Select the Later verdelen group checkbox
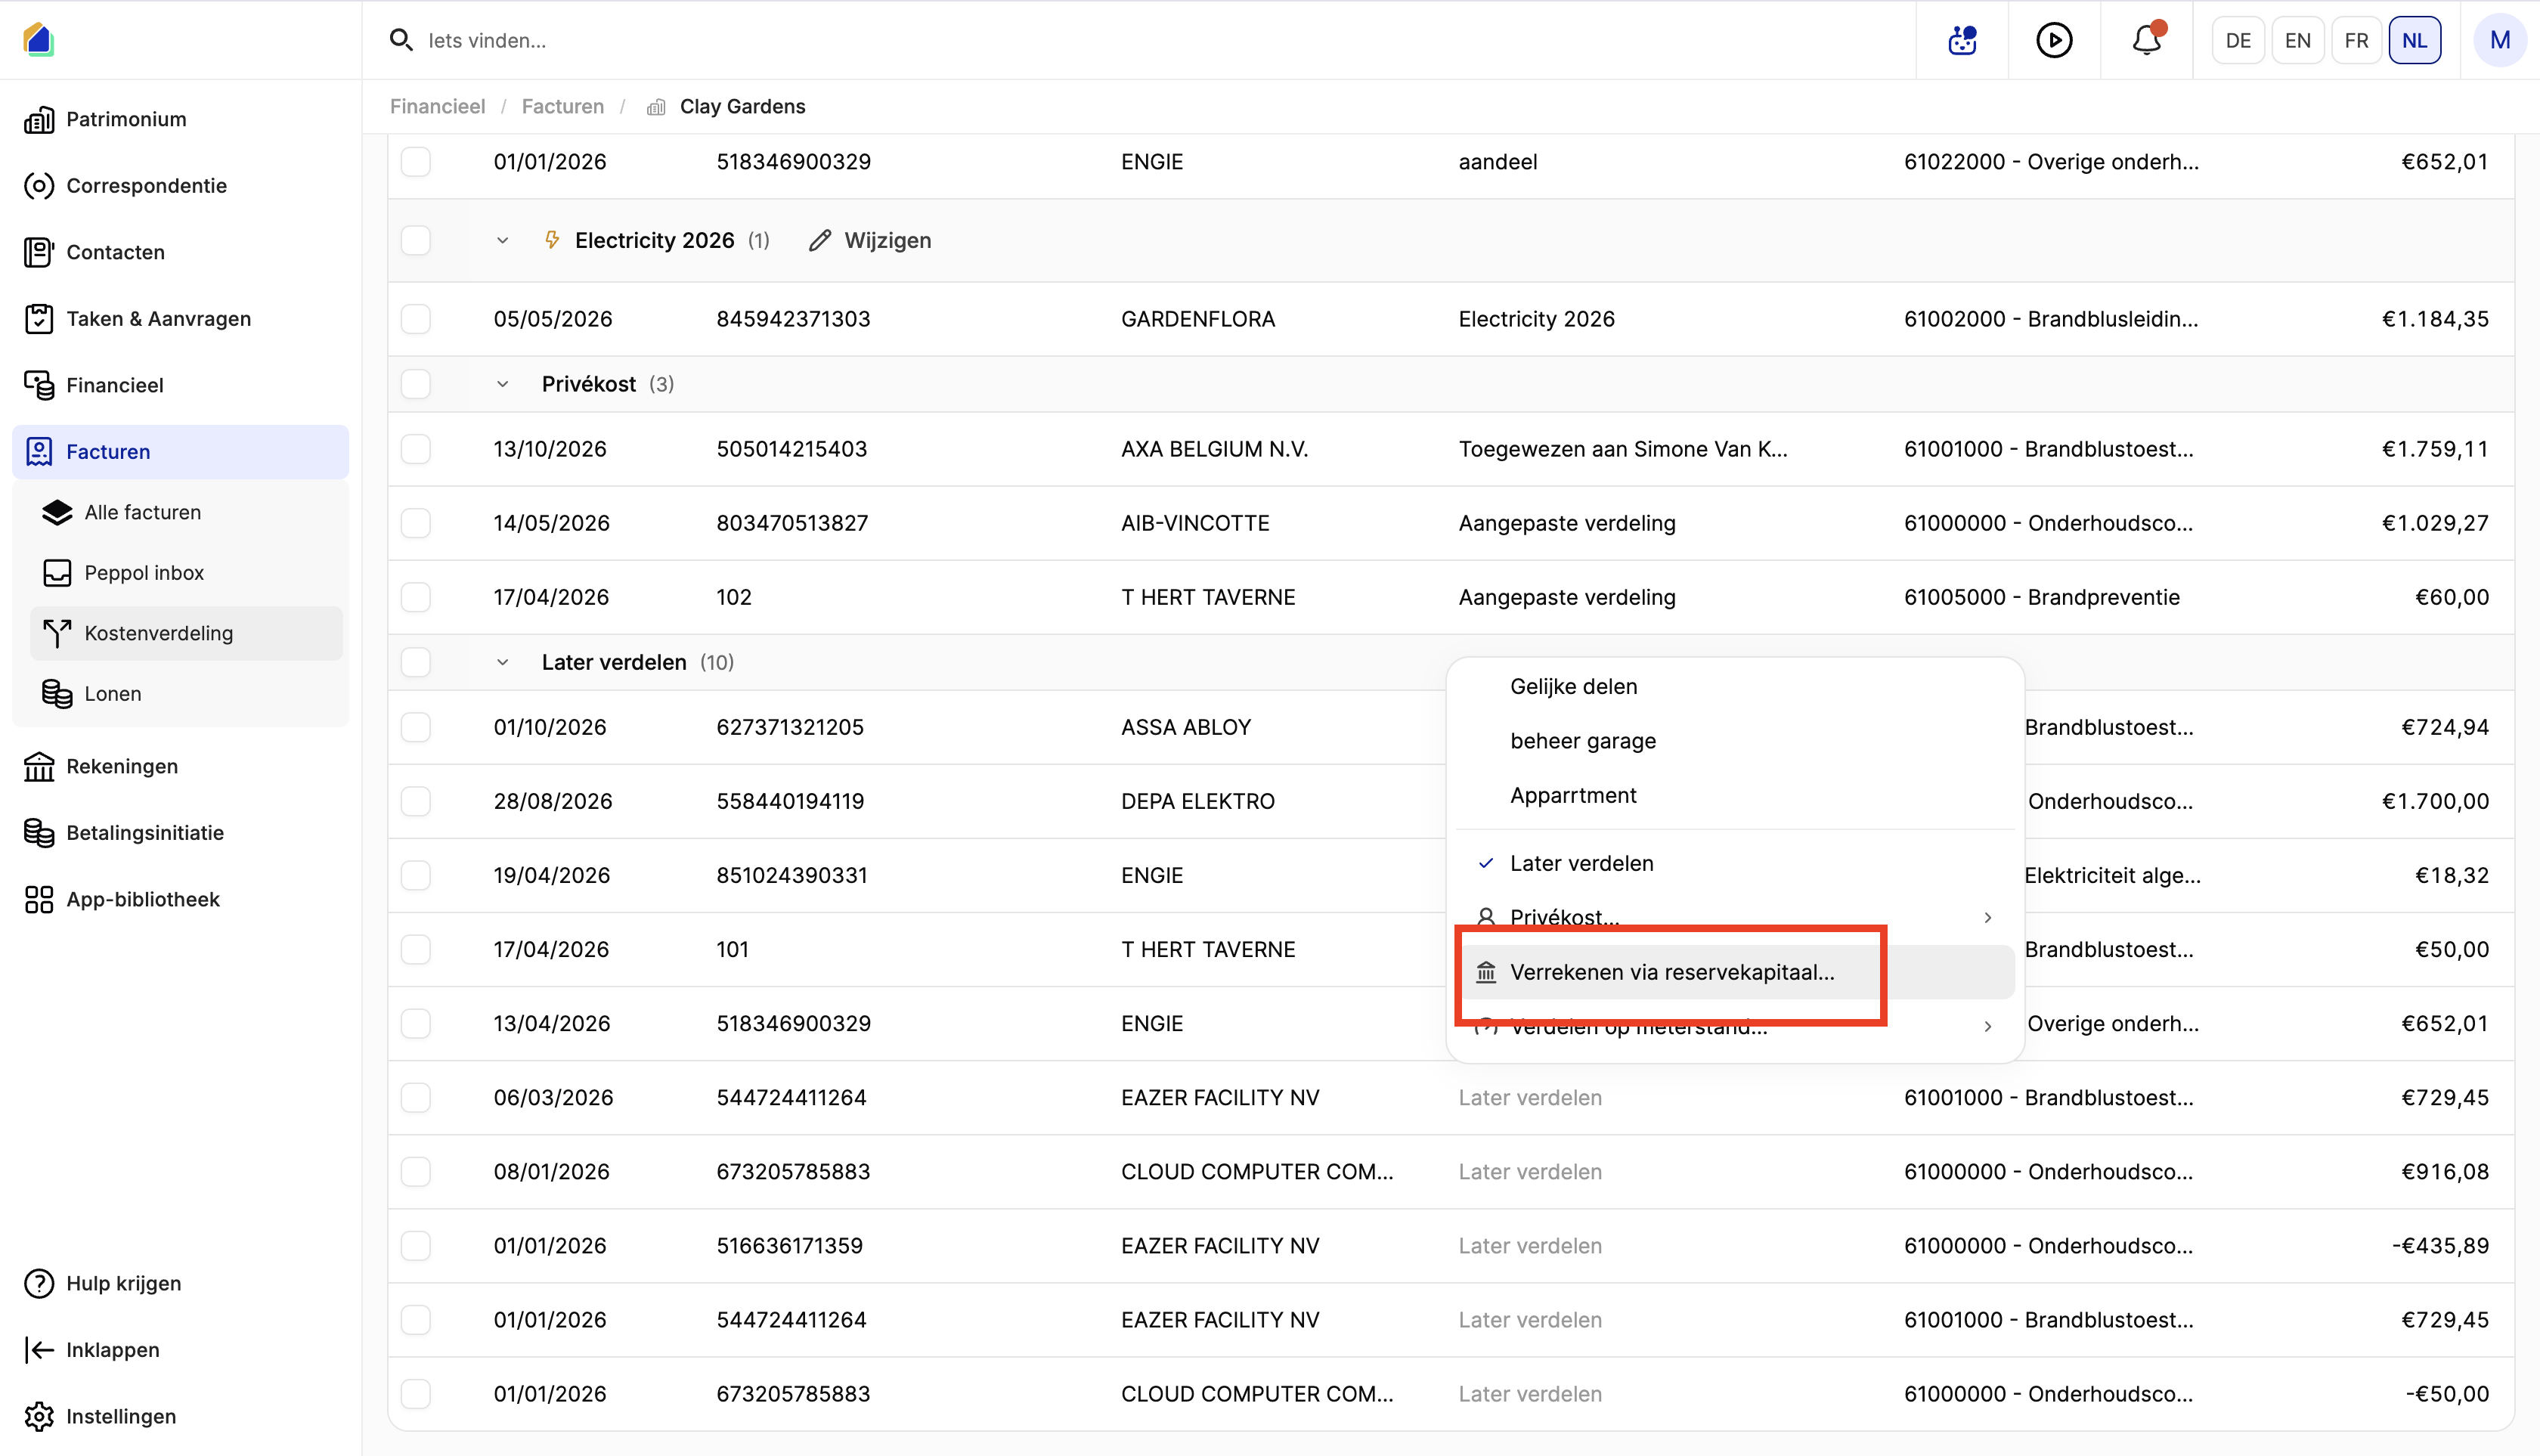The height and width of the screenshot is (1456, 2540). pos(416,662)
